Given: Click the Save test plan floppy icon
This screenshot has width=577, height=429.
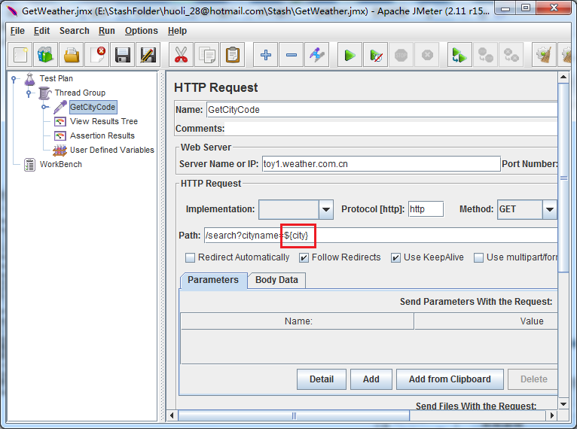Looking at the screenshot, I should coord(123,55).
